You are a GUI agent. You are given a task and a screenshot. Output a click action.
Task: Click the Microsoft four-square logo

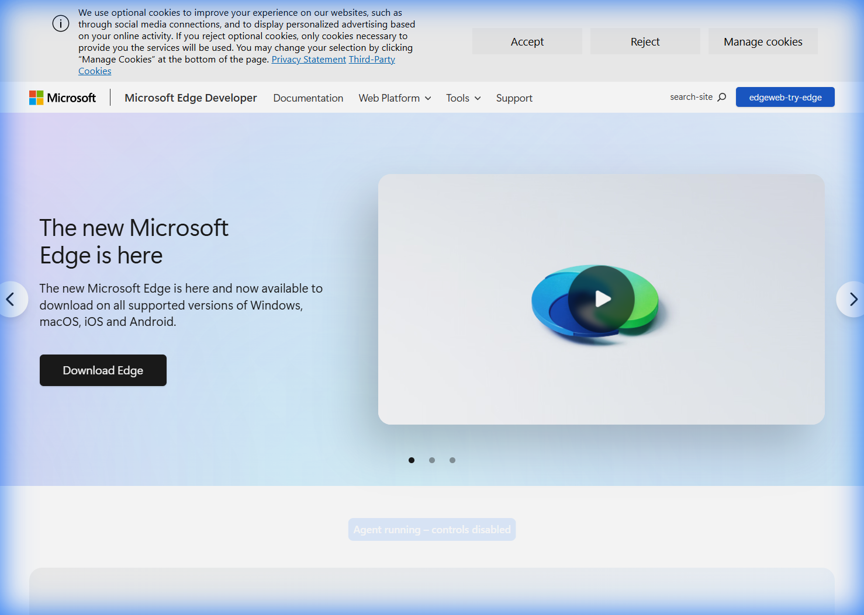[x=36, y=97]
